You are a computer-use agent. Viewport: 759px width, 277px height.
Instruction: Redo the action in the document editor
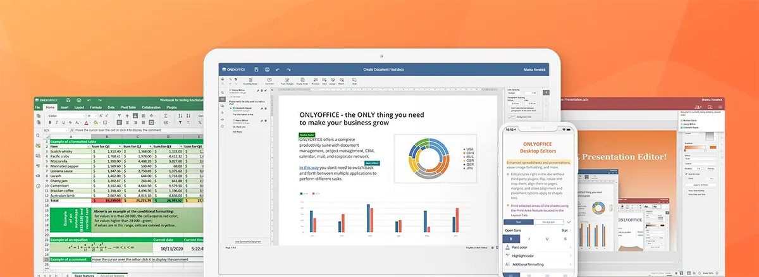pyautogui.click(x=288, y=70)
